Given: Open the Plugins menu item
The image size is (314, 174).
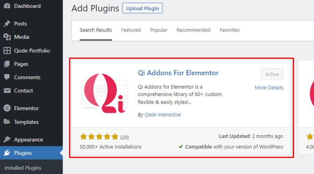Looking at the screenshot, I should click(x=23, y=153).
